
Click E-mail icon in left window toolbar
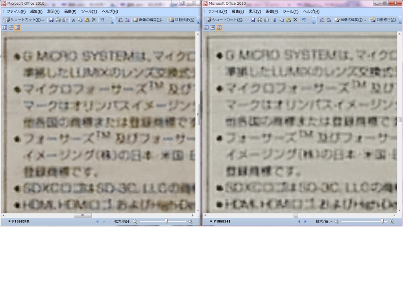click(x=65, y=20)
